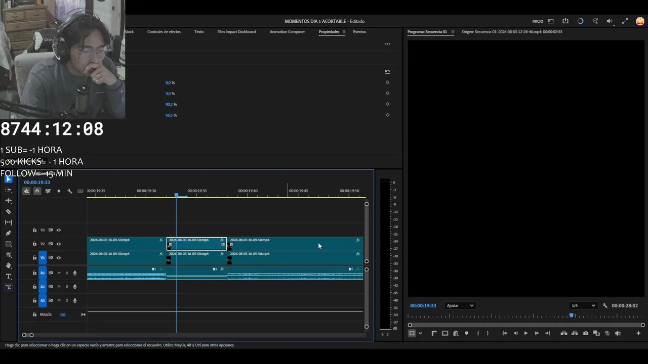Select the Selection arrow tool
The image size is (648, 364).
[x=9, y=179]
